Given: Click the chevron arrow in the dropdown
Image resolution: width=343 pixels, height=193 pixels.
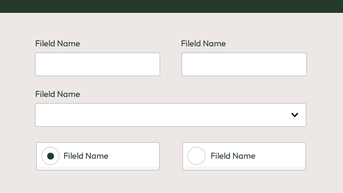Looking at the screenshot, I should click(295, 115).
